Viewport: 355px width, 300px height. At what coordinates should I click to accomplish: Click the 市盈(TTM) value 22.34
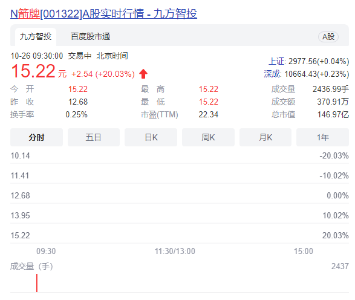tap(208, 114)
